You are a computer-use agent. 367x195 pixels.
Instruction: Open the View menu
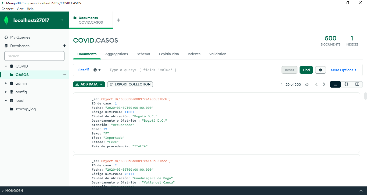20,9
